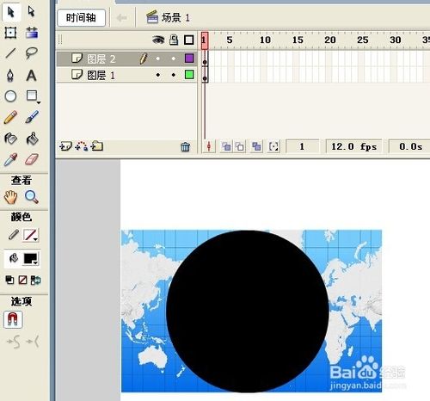Open Modify Onion Markers menu
This screenshot has height=401, width=430.
pyautogui.click(x=273, y=147)
